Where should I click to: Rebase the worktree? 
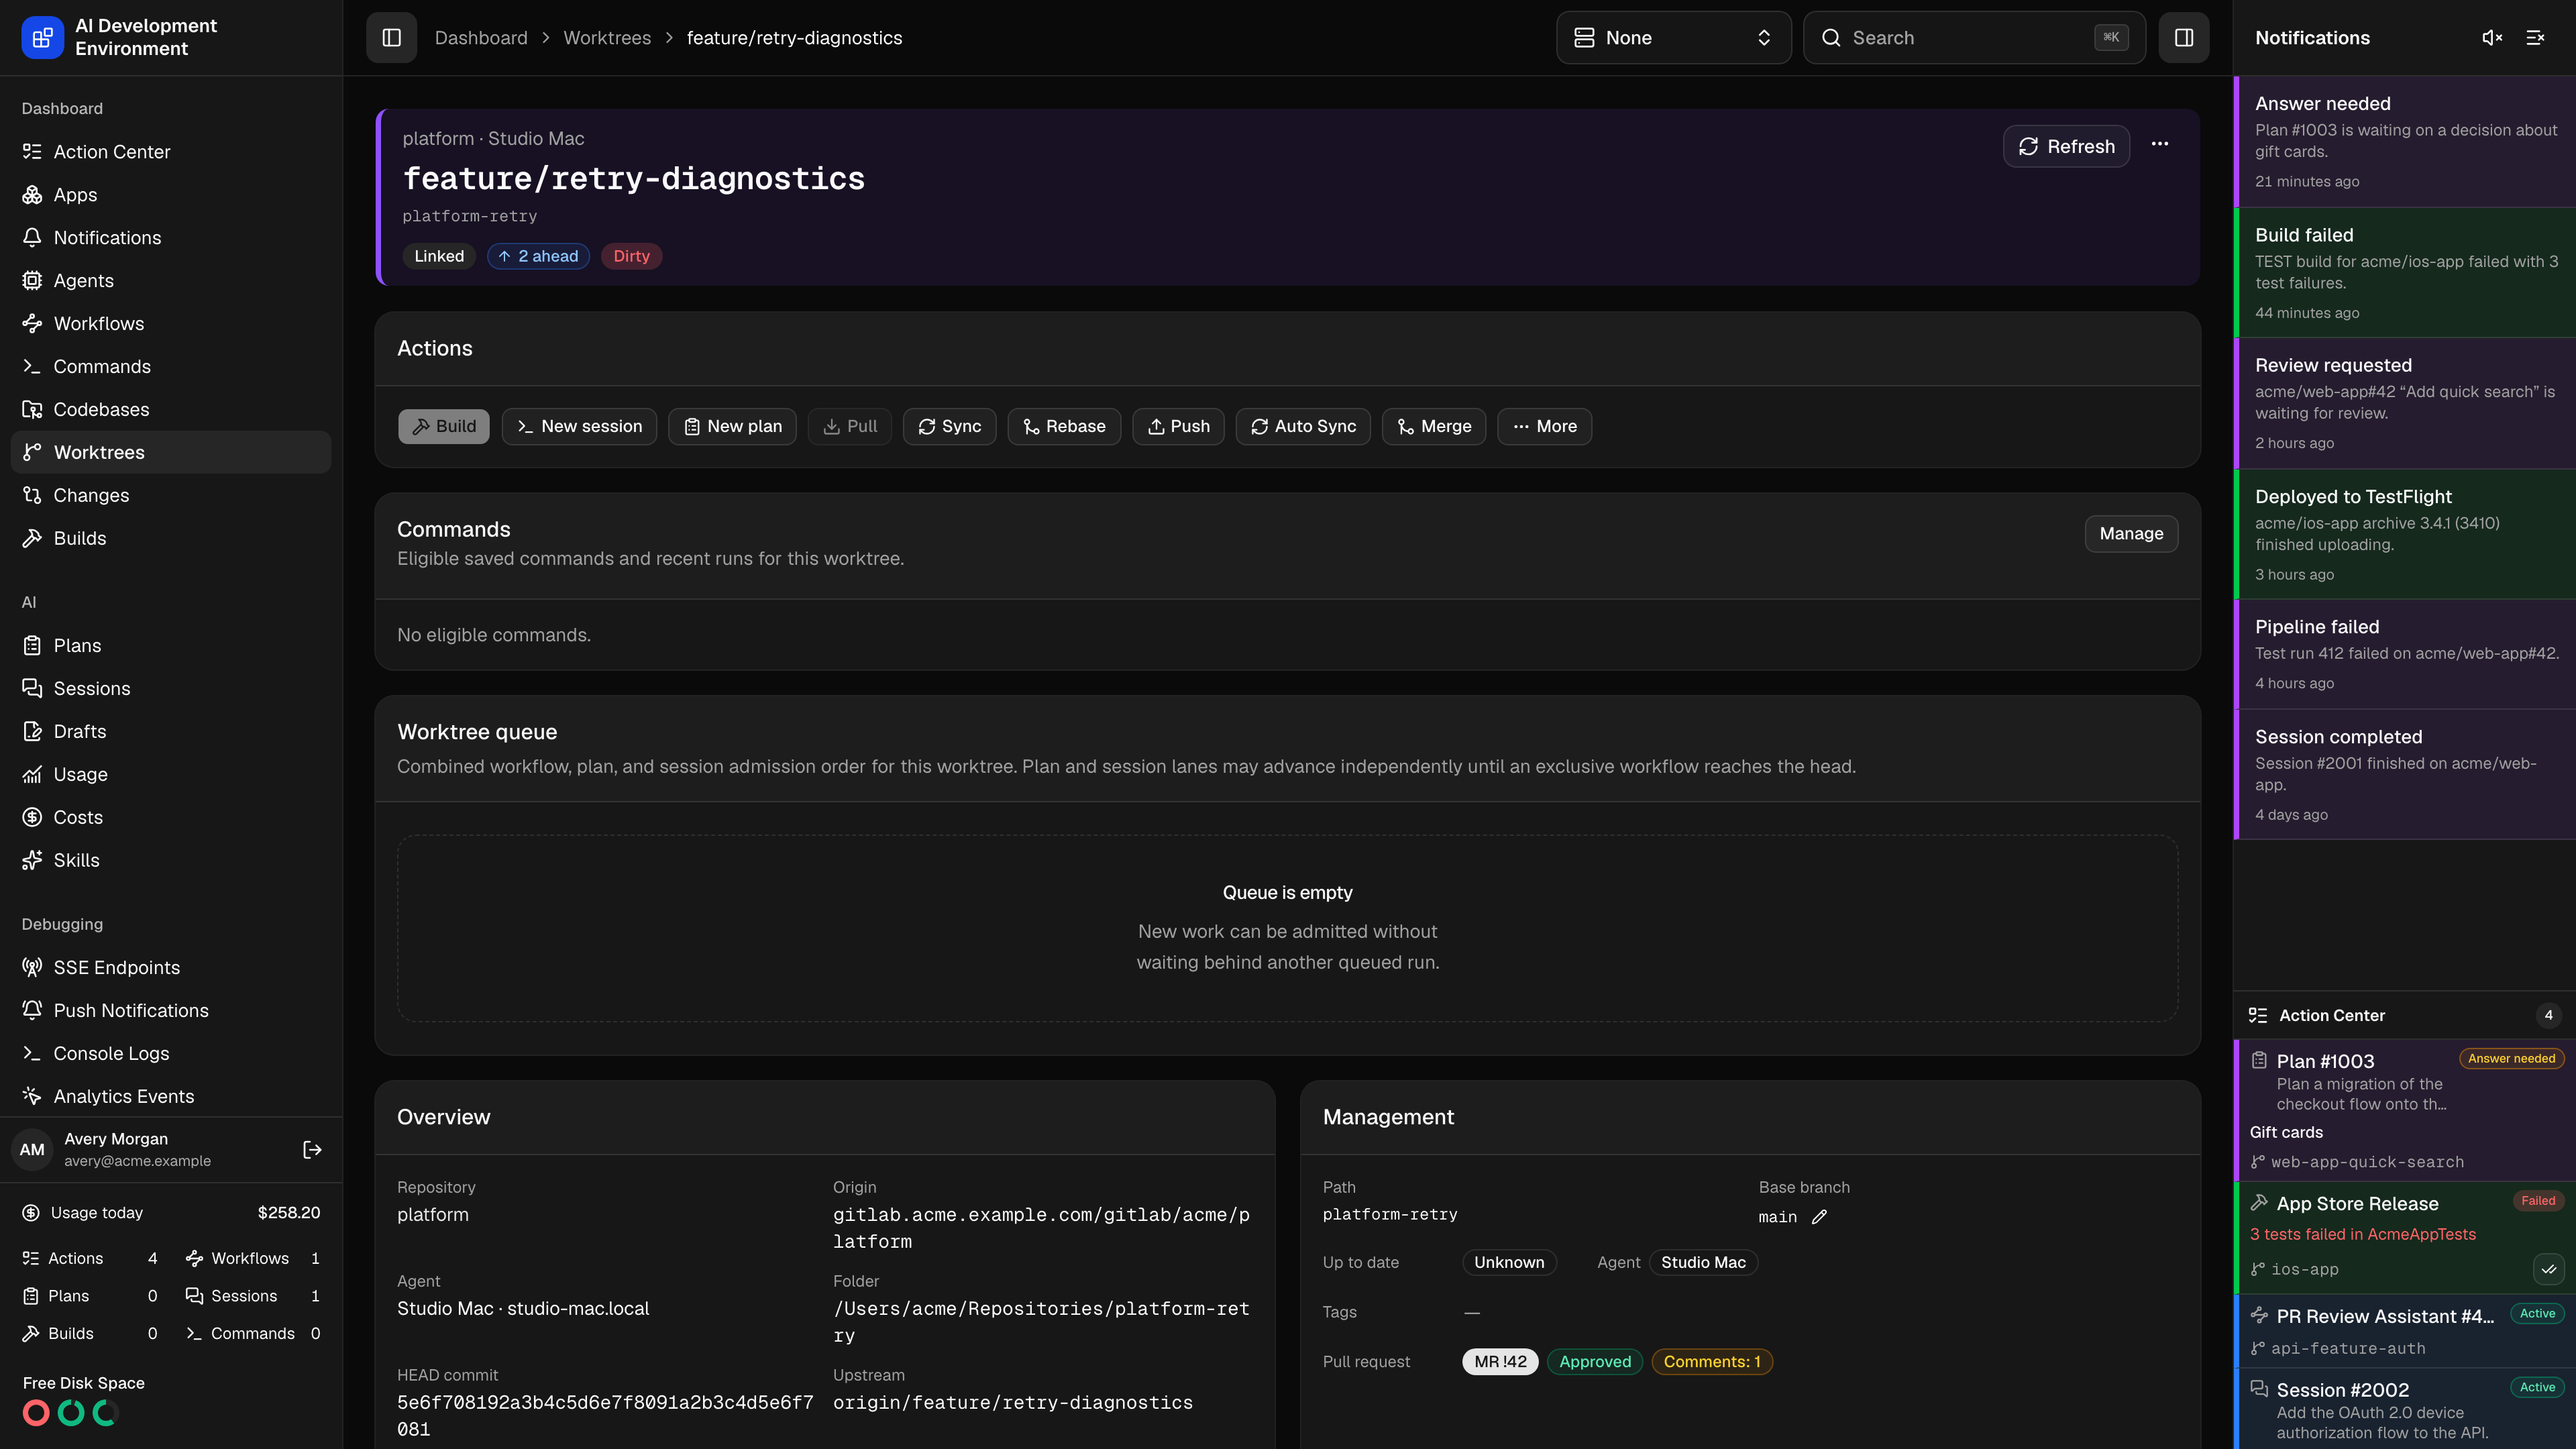click(1064, 426)
